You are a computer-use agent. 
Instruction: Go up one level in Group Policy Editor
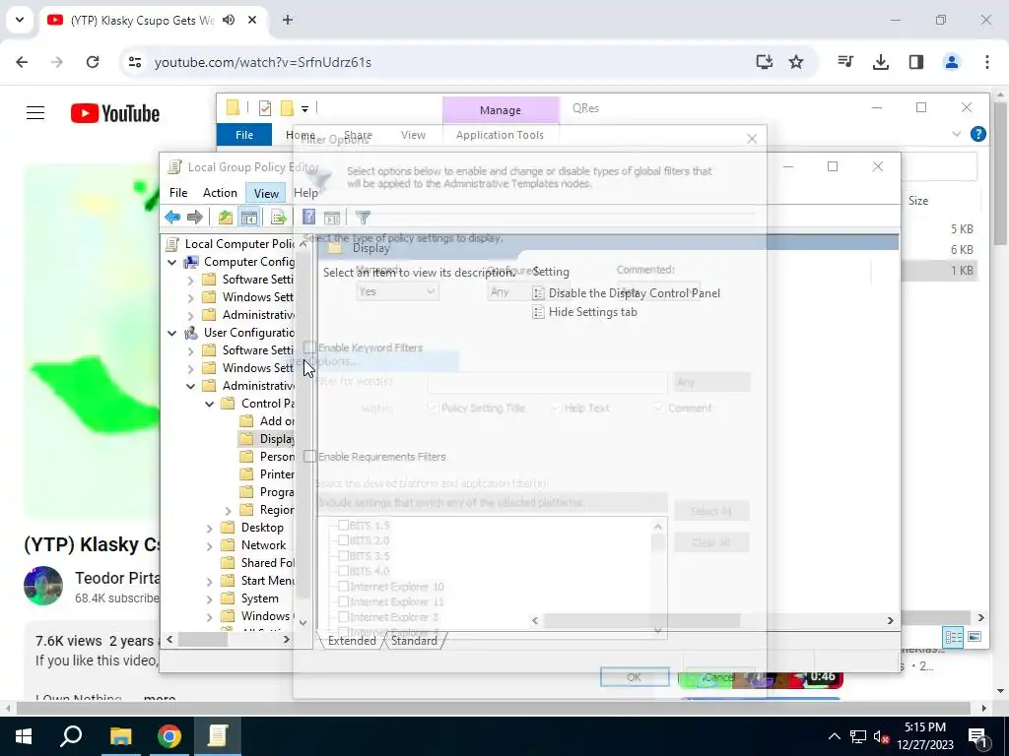(x=226, y=218)
